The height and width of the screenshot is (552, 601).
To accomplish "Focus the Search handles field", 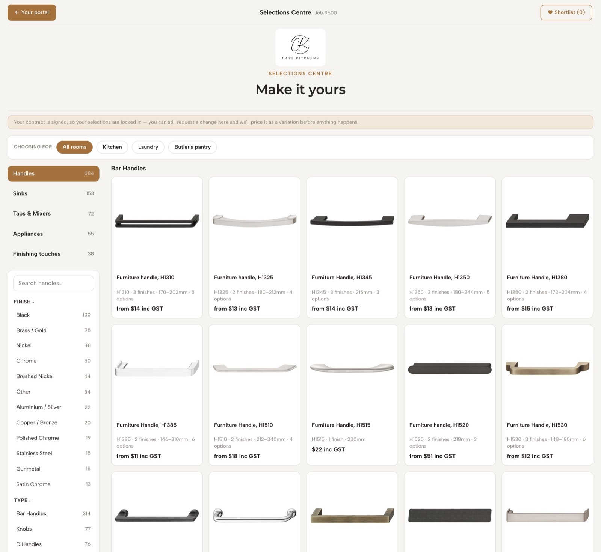I will point(53,283).
